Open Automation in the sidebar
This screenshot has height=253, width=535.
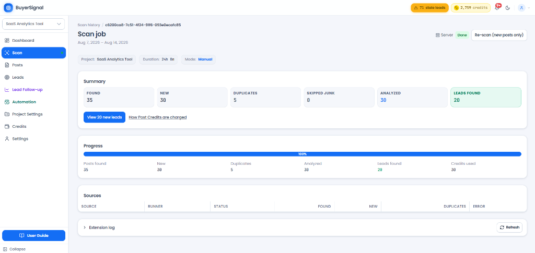(33, 102)
